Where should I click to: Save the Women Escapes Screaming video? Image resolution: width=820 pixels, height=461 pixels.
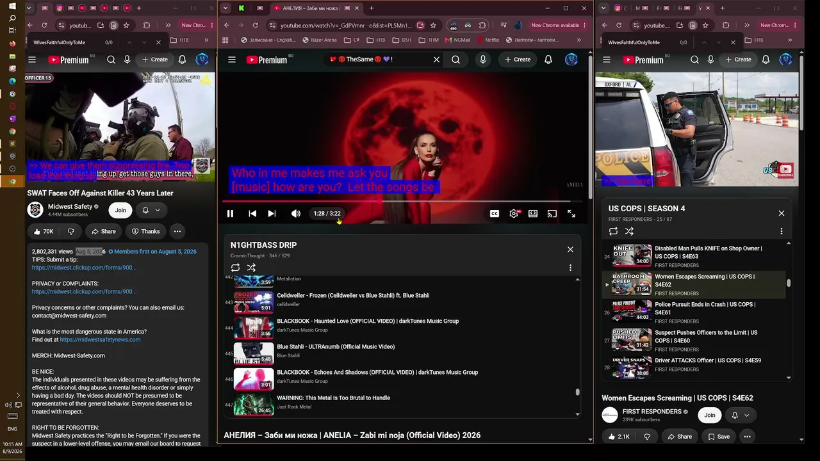pyautogui.click(x=719, y=437)
